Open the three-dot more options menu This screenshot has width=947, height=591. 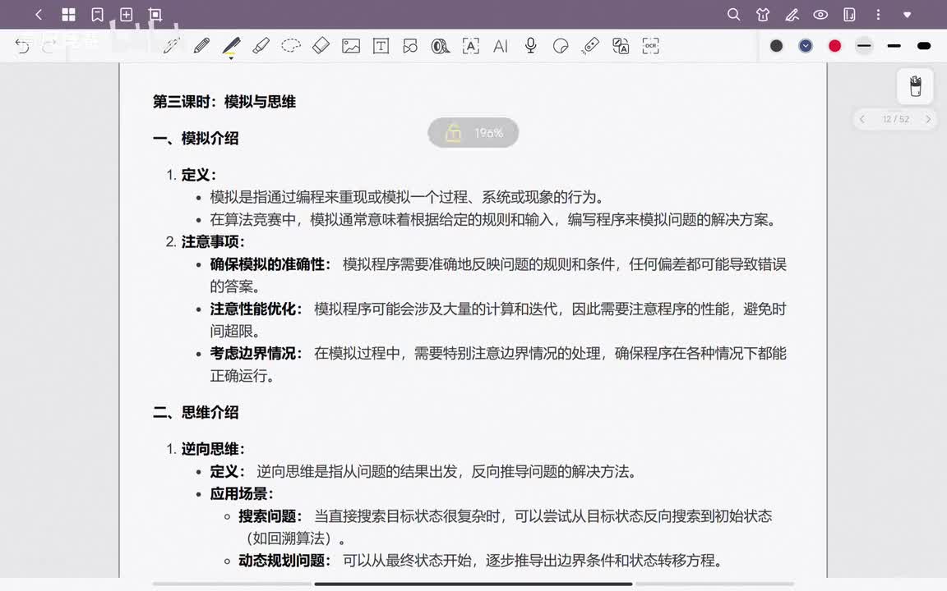[x=878, y=15]
